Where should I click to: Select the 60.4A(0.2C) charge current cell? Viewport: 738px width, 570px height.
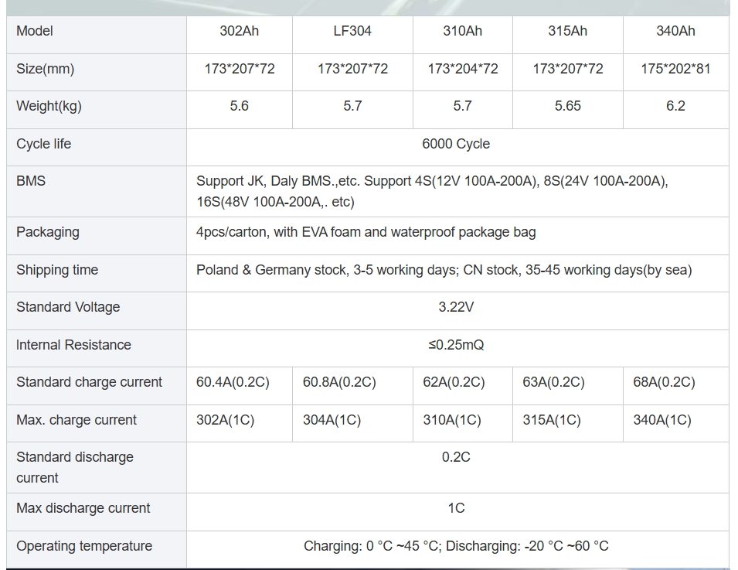[233, 382]
